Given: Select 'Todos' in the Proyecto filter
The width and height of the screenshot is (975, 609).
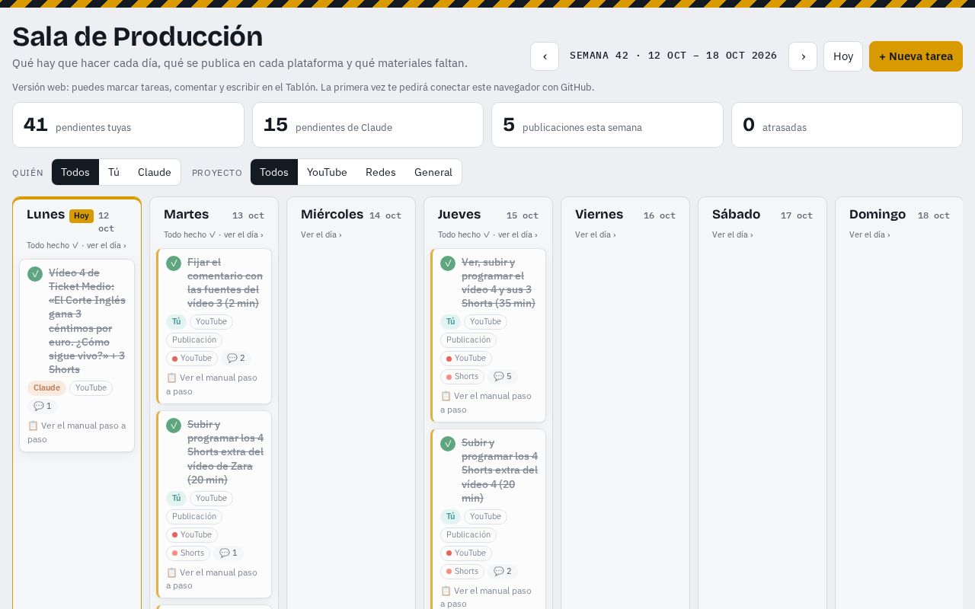Looking at the screenshot, I should click(x=274, y=172).
